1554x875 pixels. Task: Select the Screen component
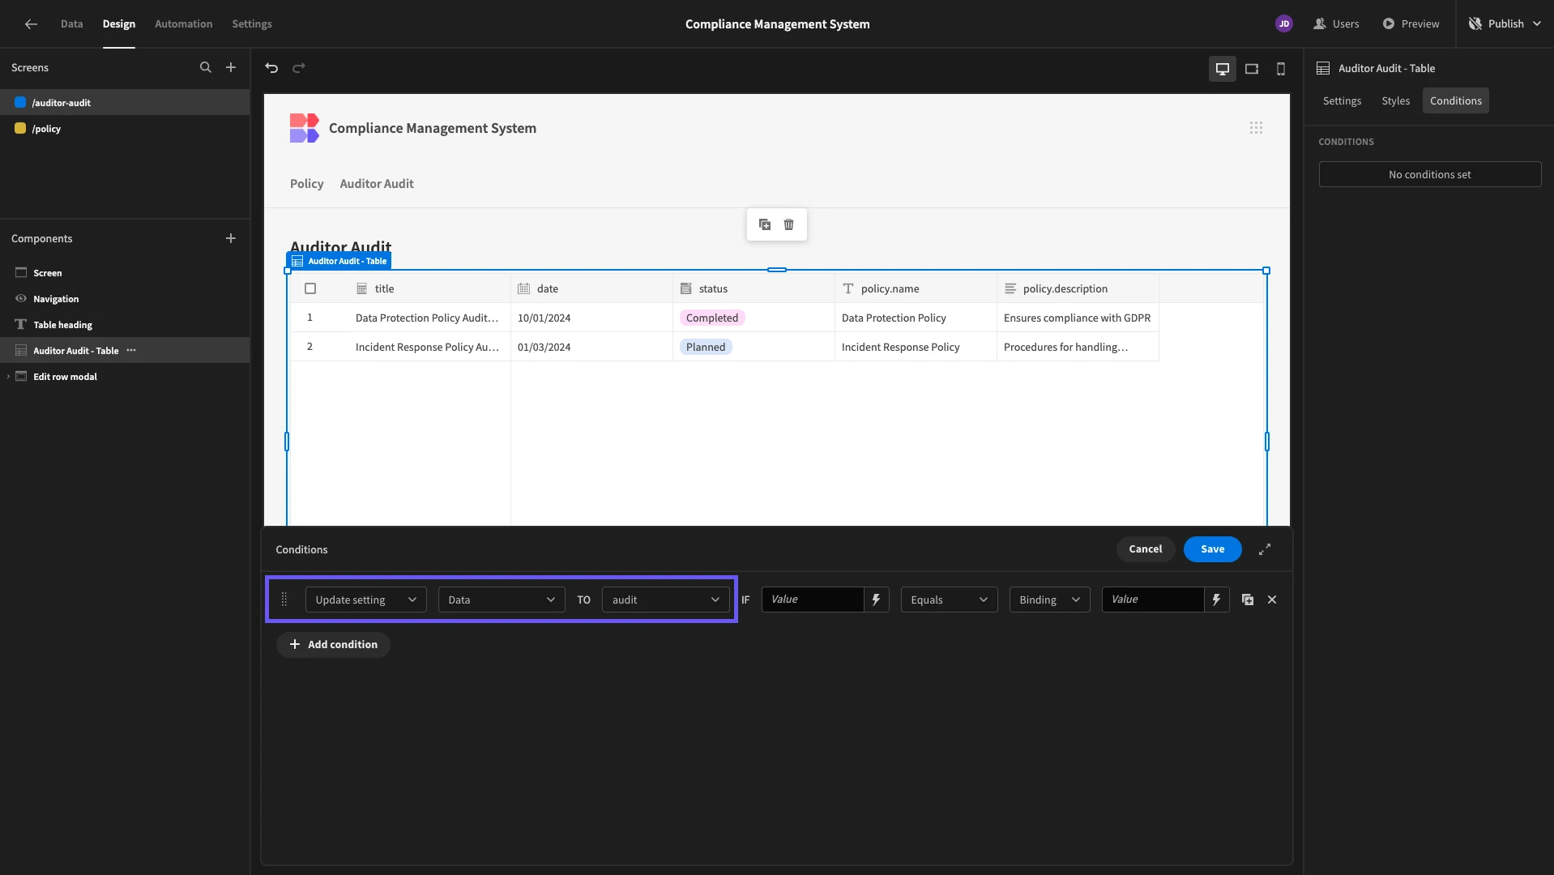click(125, 273)
